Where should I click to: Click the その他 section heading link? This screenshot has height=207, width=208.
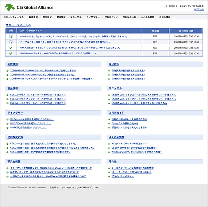113,162
